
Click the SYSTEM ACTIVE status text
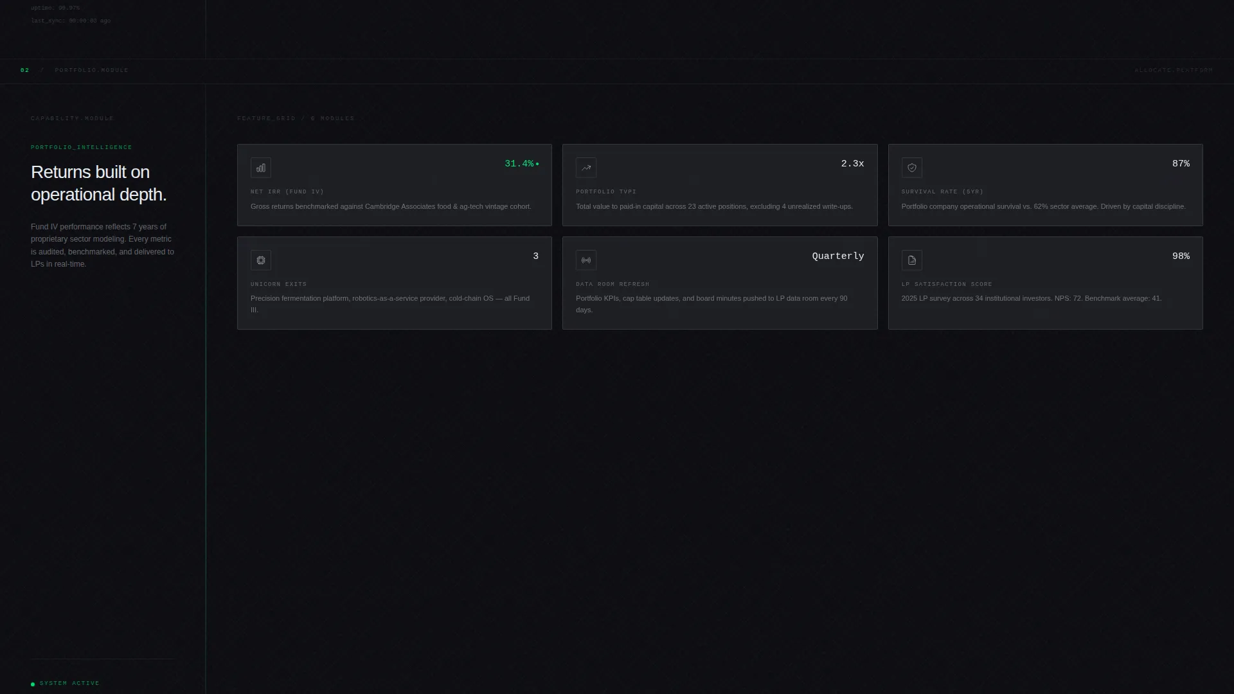click(69, 683)
